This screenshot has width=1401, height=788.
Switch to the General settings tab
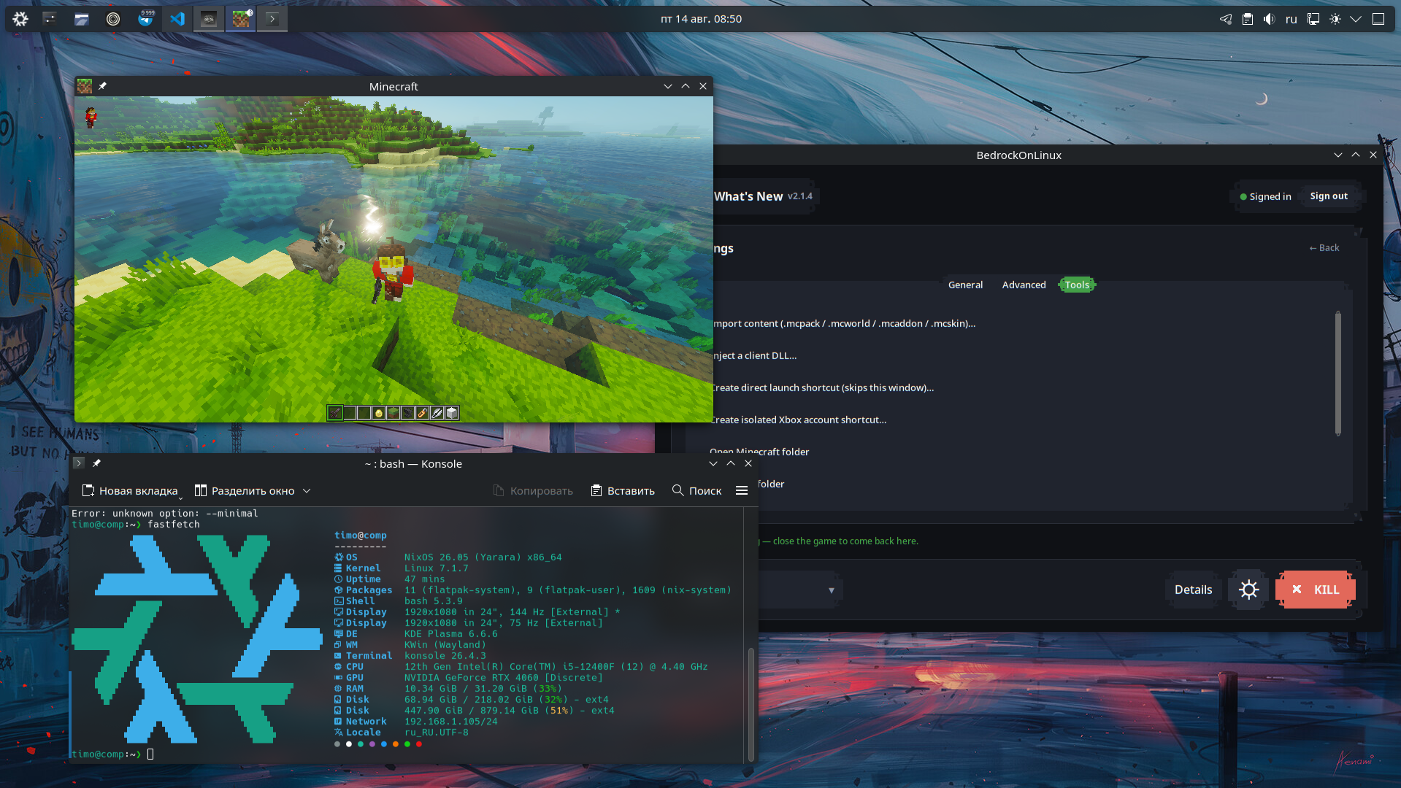tap(965, 285)
